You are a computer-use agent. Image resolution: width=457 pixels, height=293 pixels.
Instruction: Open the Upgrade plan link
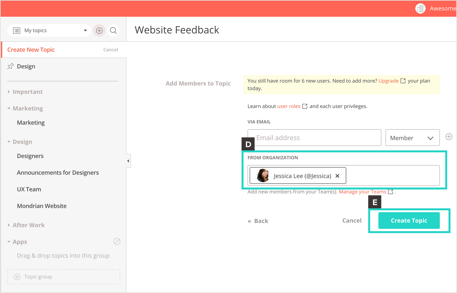(x=388, y=81)
